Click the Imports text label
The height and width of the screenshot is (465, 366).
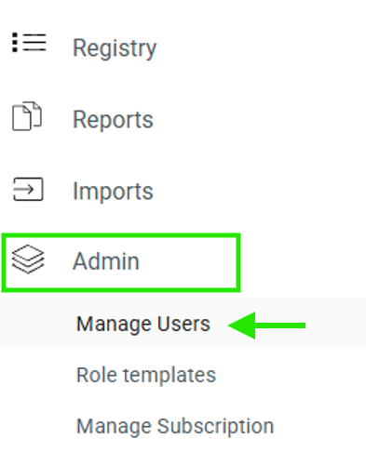(x=113, y=192)
